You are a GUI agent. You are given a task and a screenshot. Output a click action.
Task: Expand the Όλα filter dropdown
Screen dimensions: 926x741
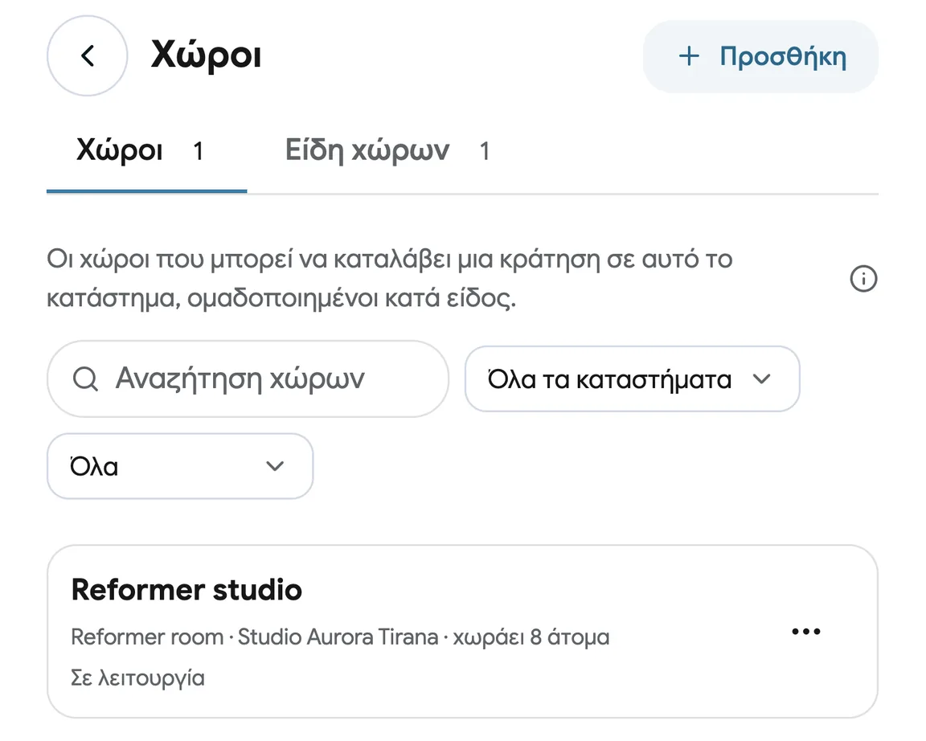180,466
